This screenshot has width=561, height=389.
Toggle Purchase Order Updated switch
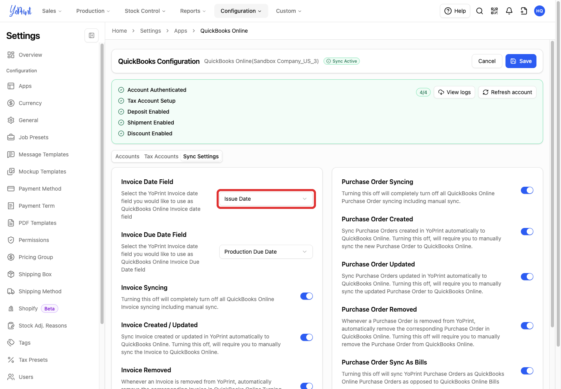pos(527,277)
